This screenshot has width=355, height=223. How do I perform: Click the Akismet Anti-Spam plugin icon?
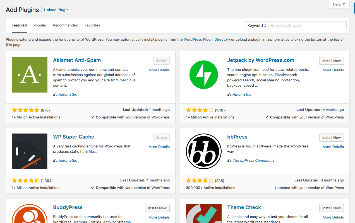29,74
